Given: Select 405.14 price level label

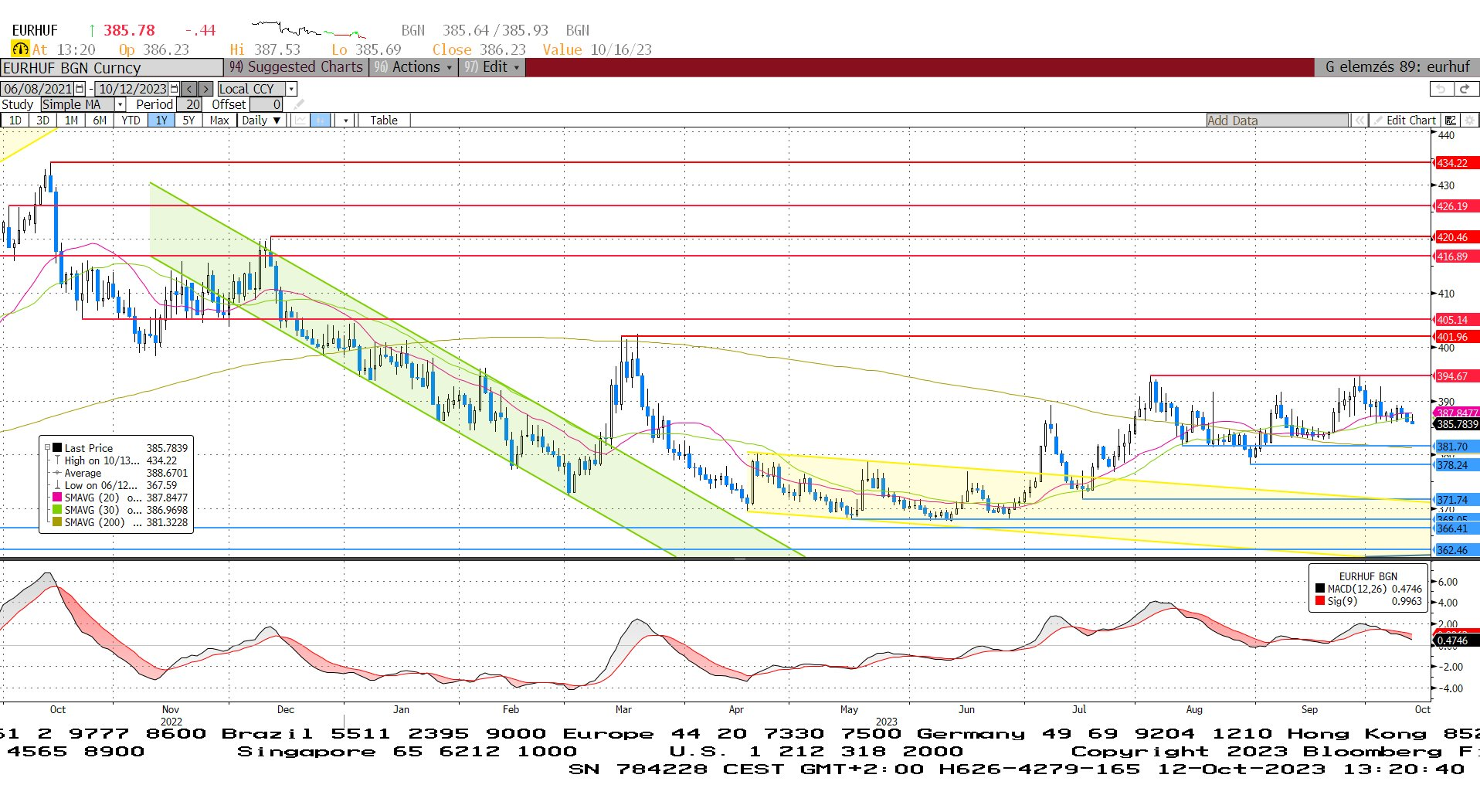Looking at the screenshot, I should tap(1456, 320).
